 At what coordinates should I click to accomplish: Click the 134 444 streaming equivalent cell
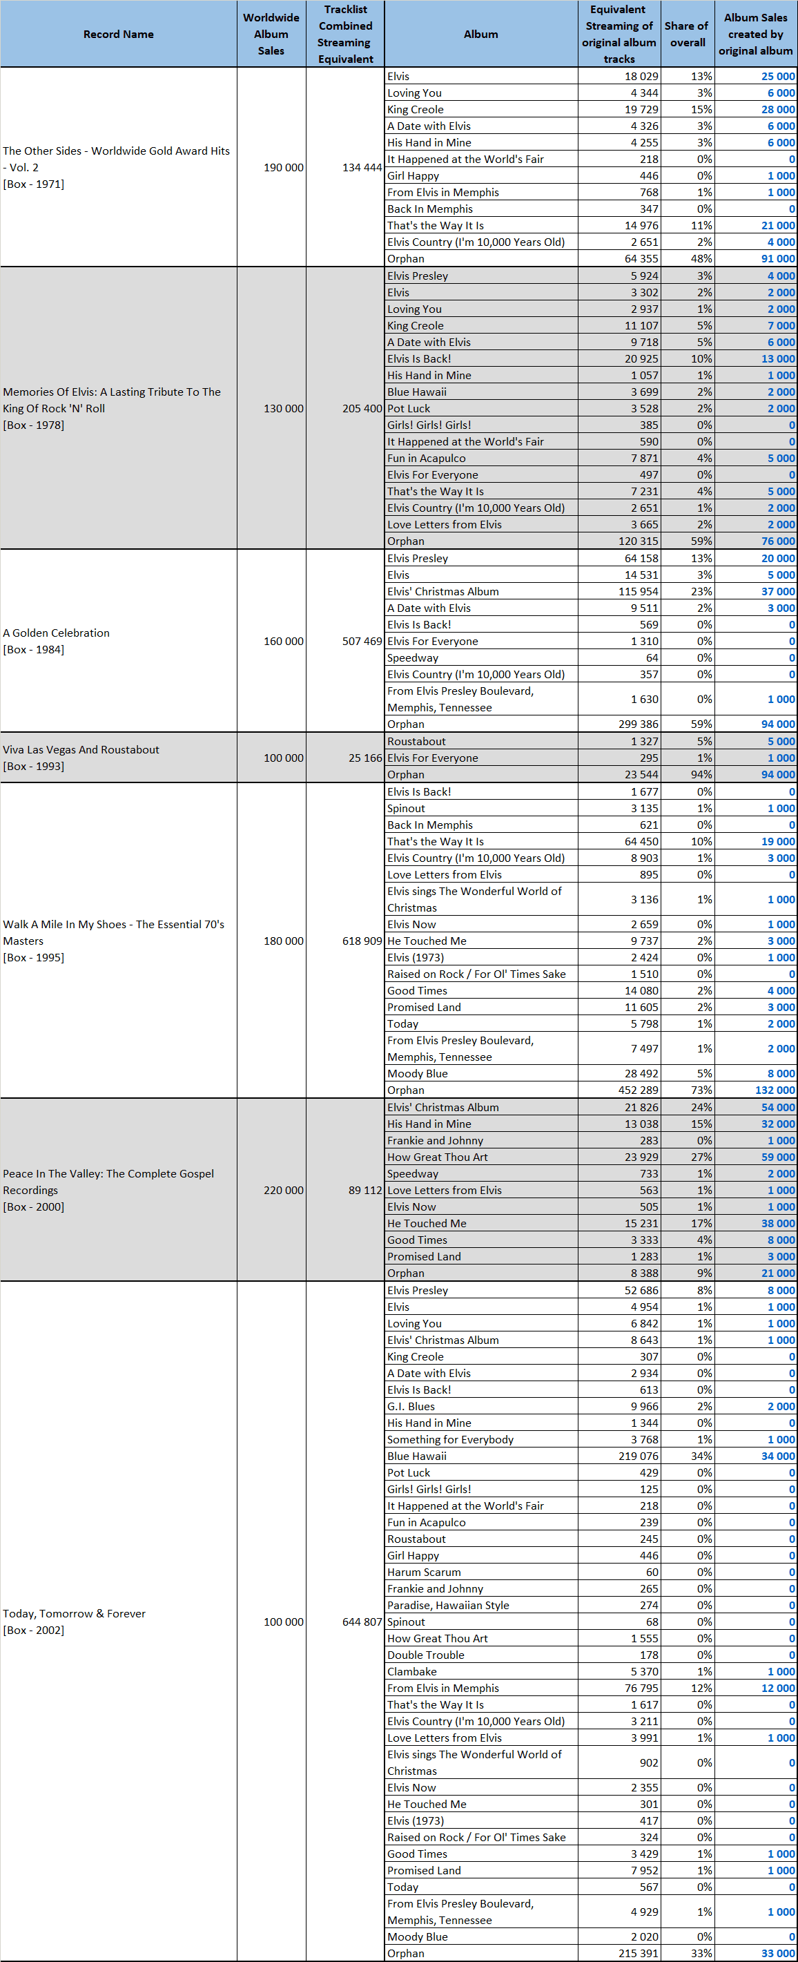point(345,168)
